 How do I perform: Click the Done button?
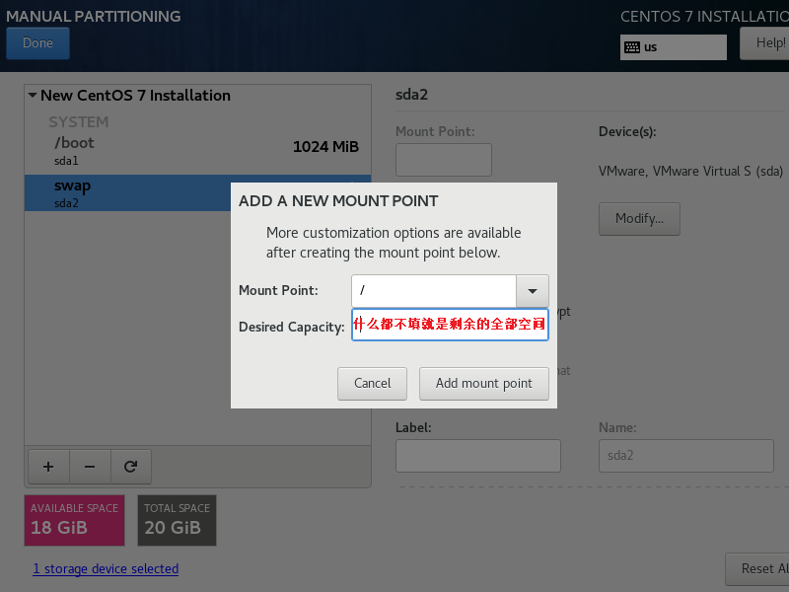pos(37,43)
